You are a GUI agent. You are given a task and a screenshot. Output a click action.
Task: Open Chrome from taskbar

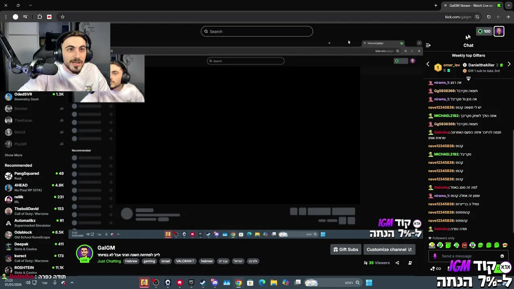coord(238,283)
